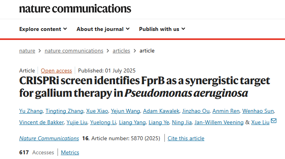Open author Yu Zhang's details

32,111
